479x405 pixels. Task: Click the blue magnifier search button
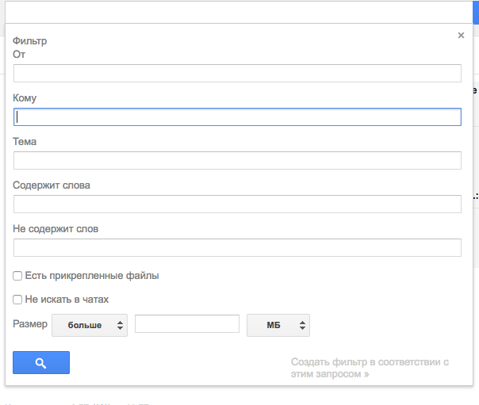(41, 362)
